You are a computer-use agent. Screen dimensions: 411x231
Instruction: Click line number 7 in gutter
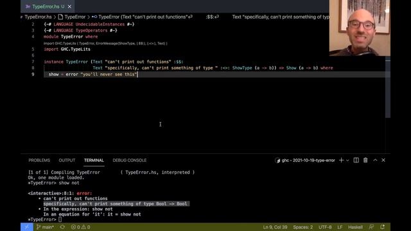[33, 62]
